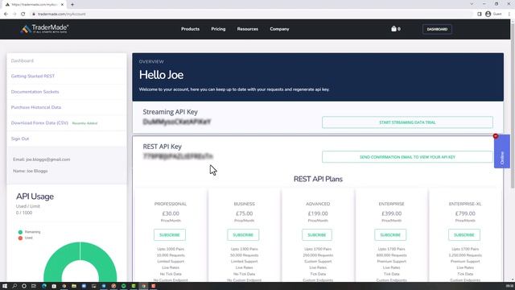The width and height of the screenshot is (515, 290).
Task: Open Task View on the taskbar
Action: click(x=34, y=286)
